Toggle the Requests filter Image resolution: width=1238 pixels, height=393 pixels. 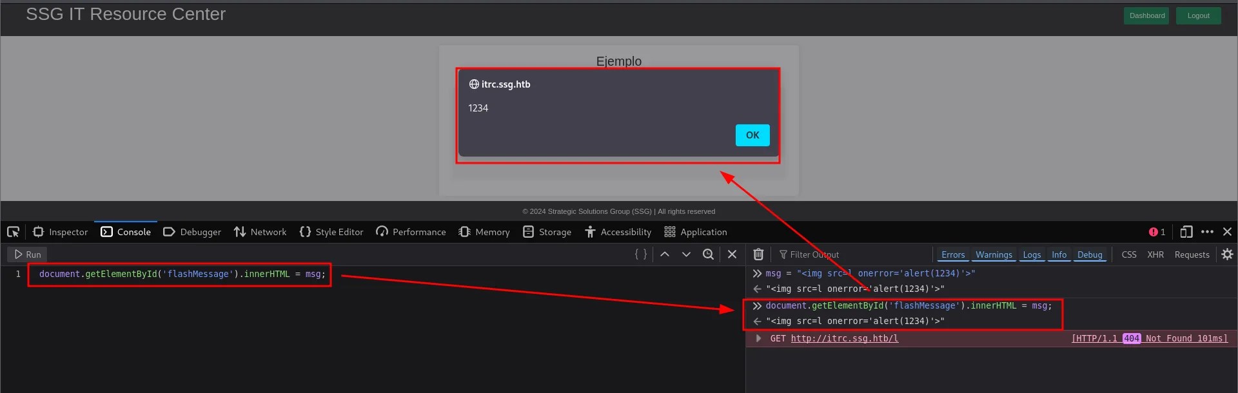tap(1192, 254)
